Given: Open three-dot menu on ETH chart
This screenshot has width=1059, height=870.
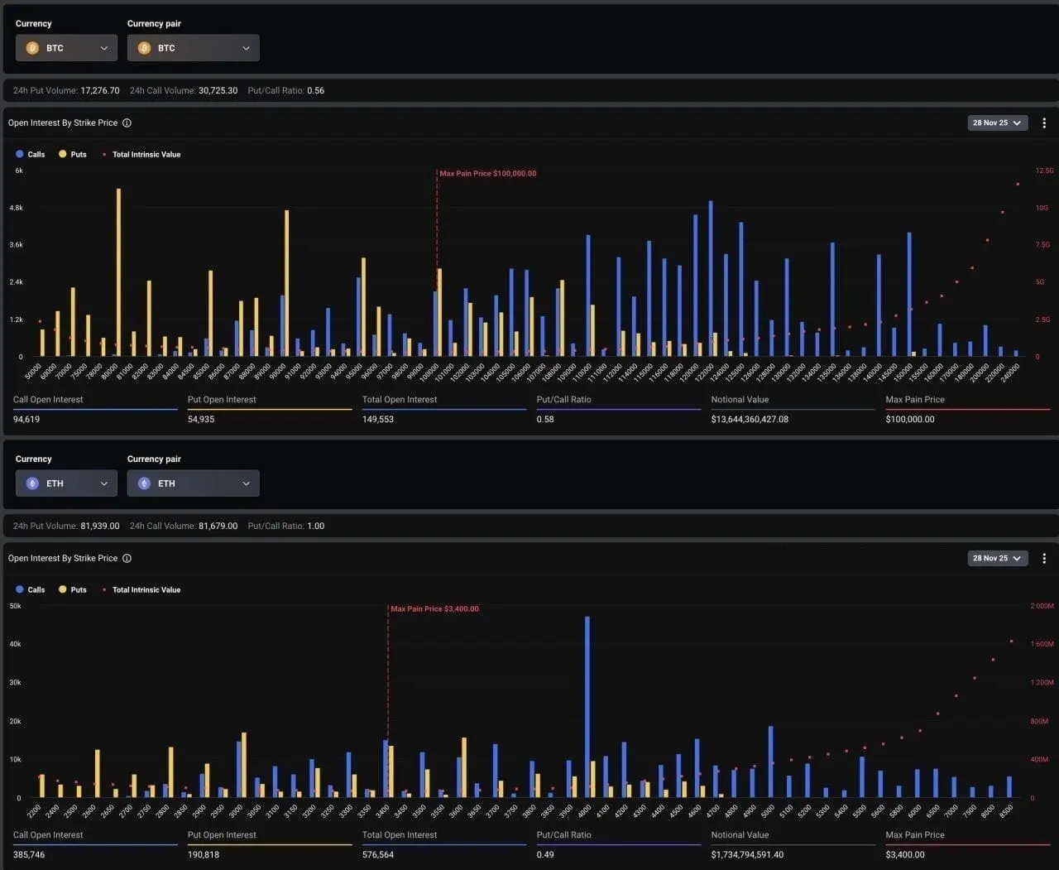Looking at the screenshot, I should (x=1044, y=558).
